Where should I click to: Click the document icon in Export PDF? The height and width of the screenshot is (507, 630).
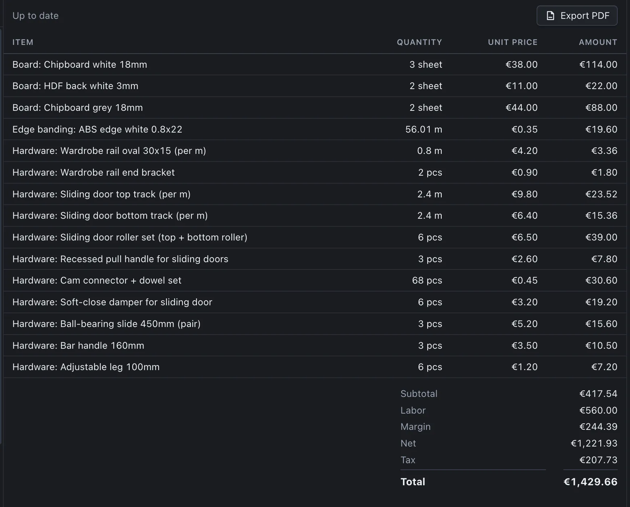(x=550, y=16)
